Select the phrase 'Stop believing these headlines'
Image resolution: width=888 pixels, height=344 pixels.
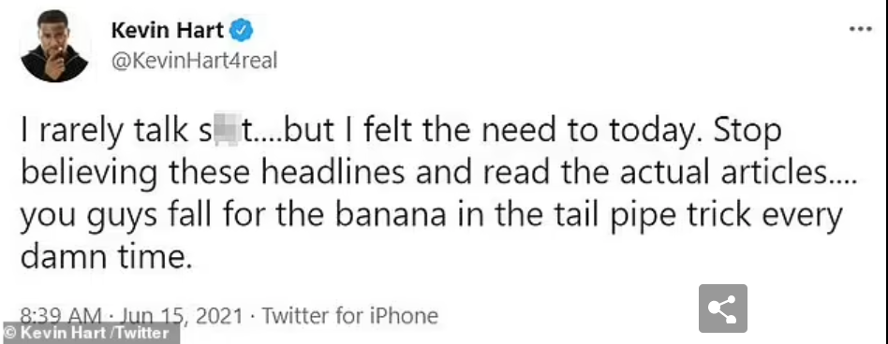(x=402, y=152)
